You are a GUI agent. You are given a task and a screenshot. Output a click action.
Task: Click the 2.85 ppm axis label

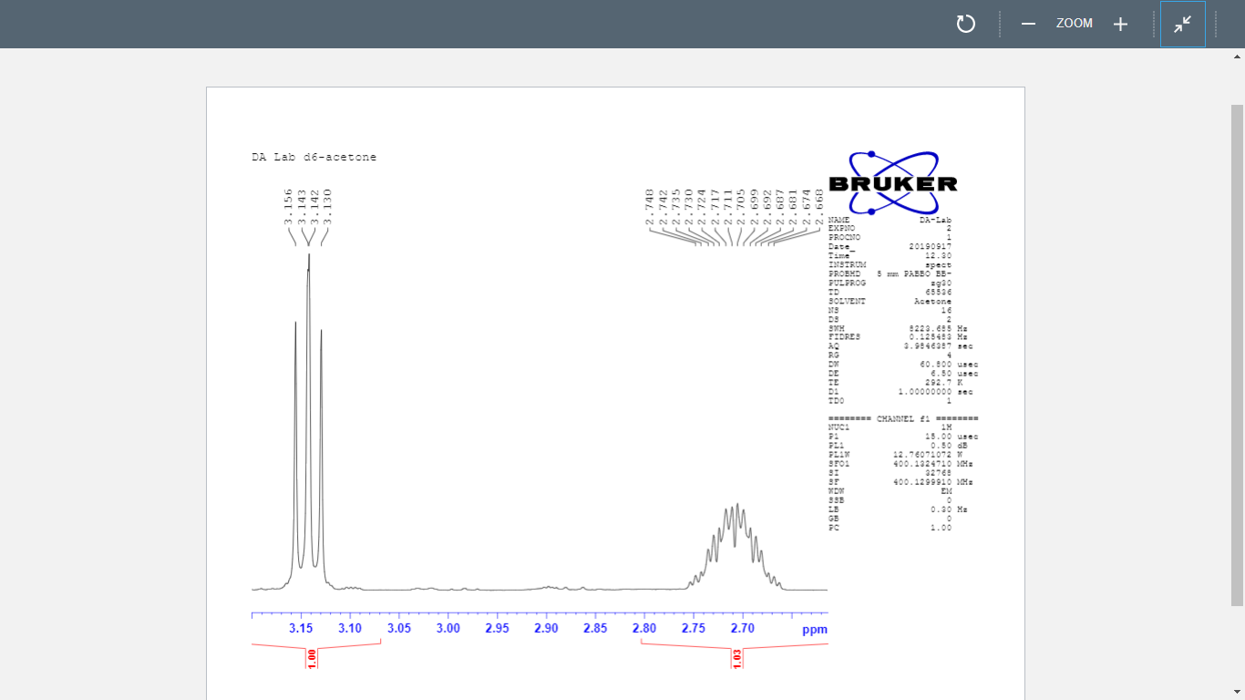click(595, 629)
